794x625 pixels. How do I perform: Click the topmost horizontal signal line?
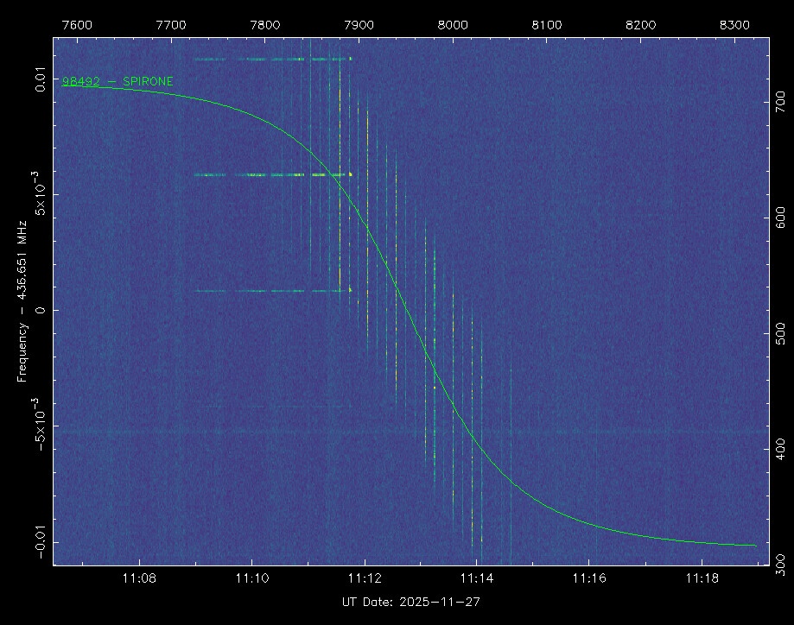tap(273, 60)
